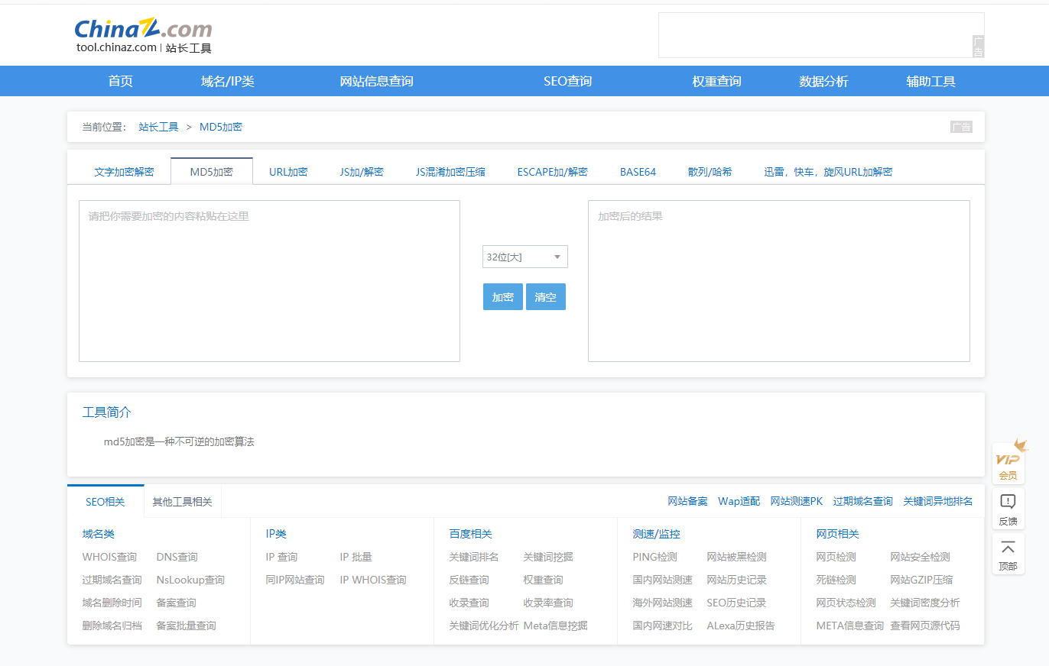Image resolution: width=1049 pixels, height=666 pixels.
Task: Switch to the 其他工具相关 tab
Action: (x=182, y=500)
